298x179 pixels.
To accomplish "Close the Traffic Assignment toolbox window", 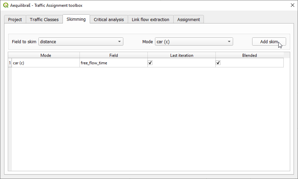I will 293,5.
